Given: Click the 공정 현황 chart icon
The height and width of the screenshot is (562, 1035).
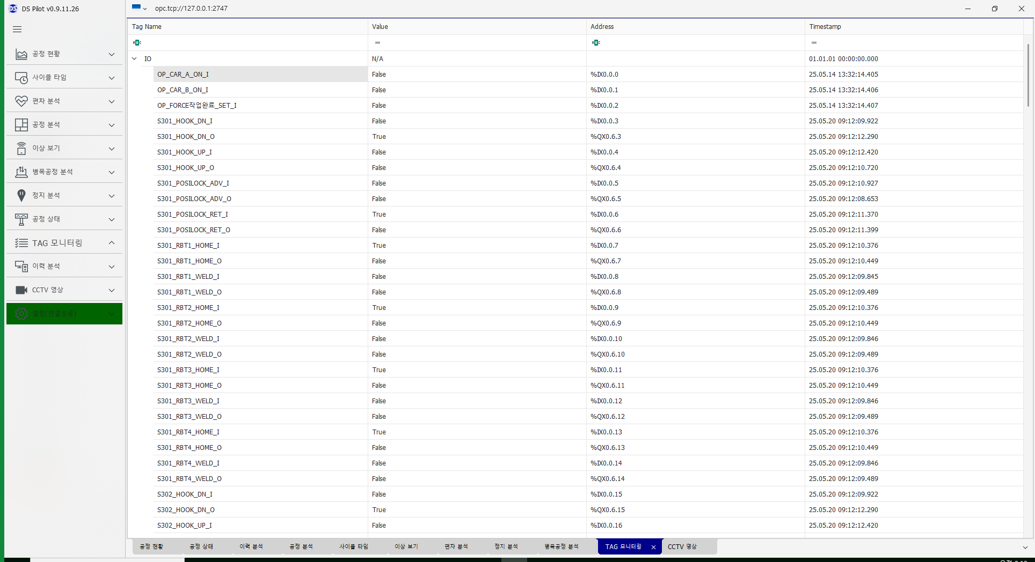Looking at the screenshot, I should [x=21, y=54].
